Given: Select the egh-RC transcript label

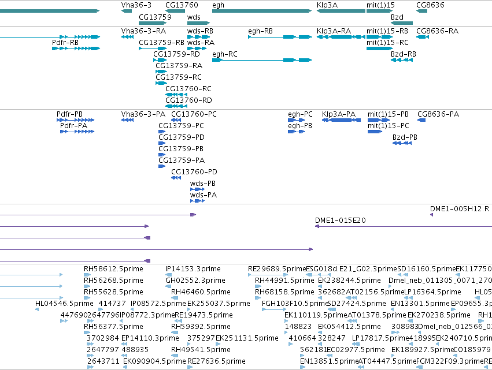Looking at the screenshot, I should tap(225, 54).
